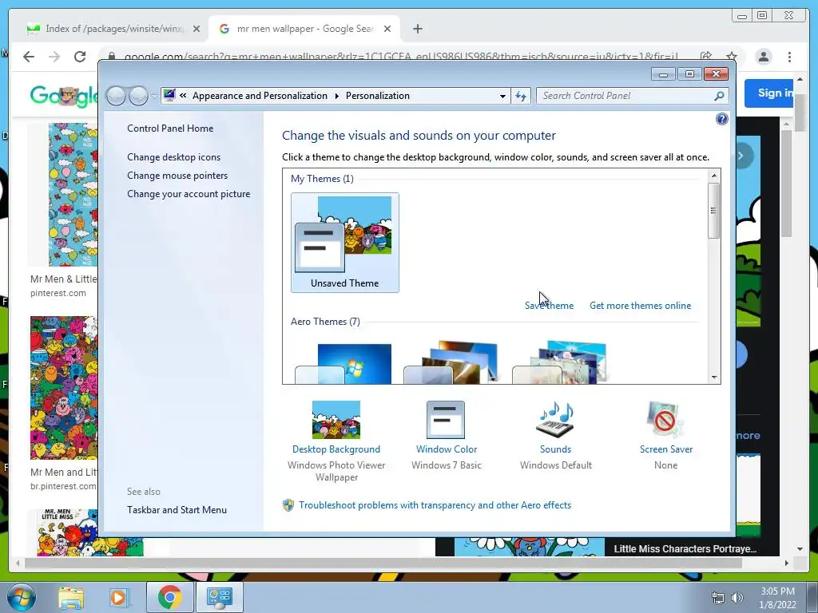
Task: Open the br.pinterest.com Mr Men collage image
Action: click(x=64, y=388)
